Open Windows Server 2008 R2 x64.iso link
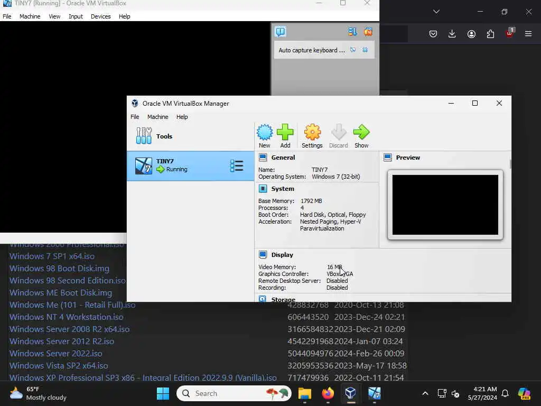 click(69, 329)
